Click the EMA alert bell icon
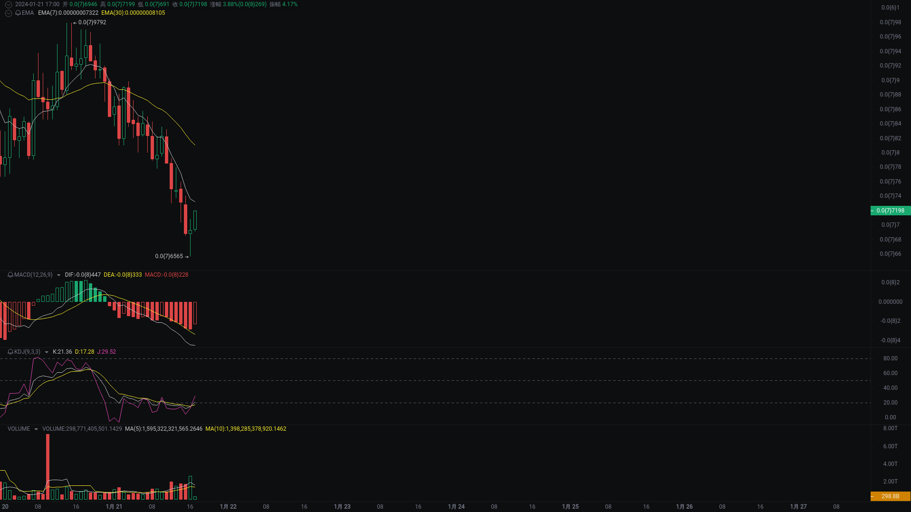 coord(18,13)
